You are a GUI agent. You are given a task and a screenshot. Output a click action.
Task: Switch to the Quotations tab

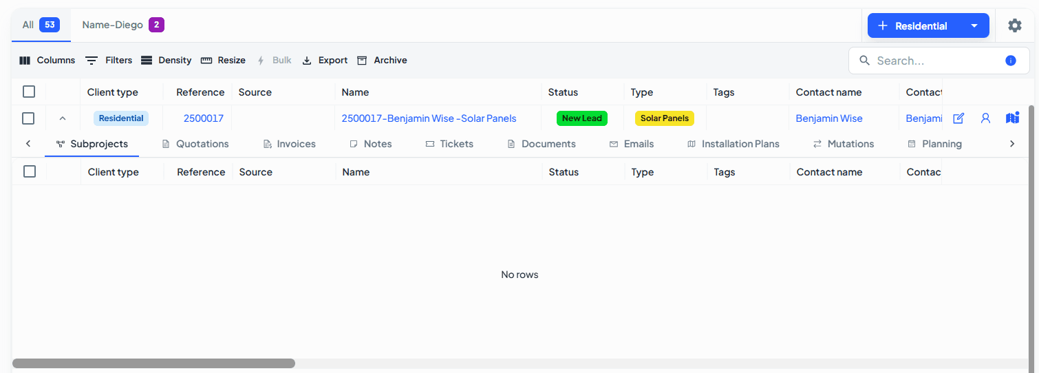195,144
